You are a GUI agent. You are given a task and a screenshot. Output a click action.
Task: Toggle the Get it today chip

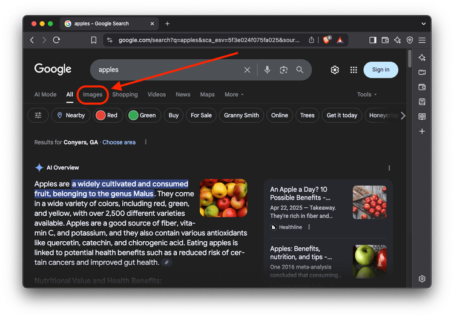[342, 115]
